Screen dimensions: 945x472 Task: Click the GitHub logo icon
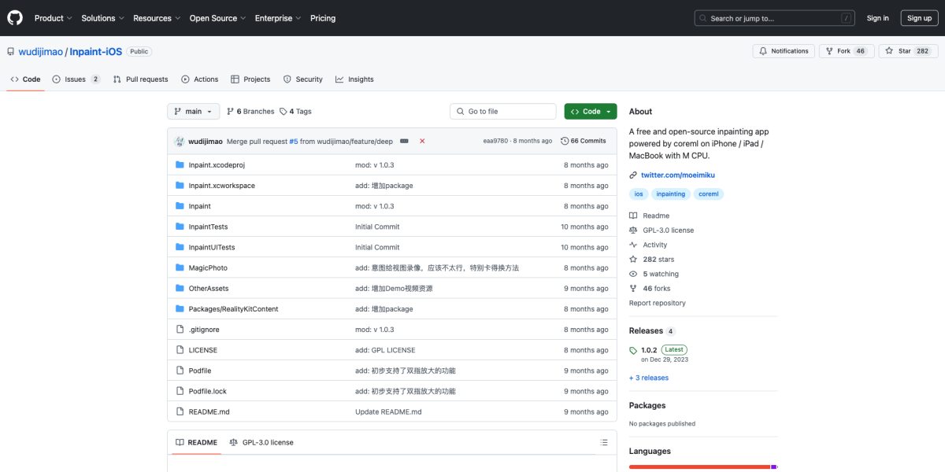pos(15,18)
